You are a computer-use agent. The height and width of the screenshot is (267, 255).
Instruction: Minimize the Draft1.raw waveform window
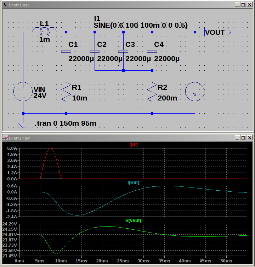click(237, 138)
